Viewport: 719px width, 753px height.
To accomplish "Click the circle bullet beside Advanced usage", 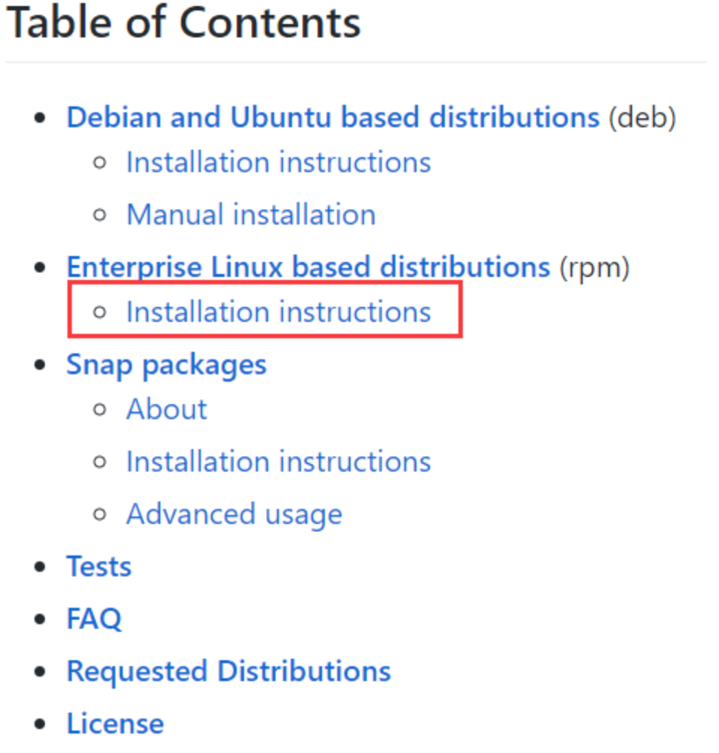I will (101, 513).
